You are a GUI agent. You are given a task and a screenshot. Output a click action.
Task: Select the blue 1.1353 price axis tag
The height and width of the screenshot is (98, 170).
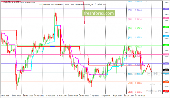[x=166, y=36]
